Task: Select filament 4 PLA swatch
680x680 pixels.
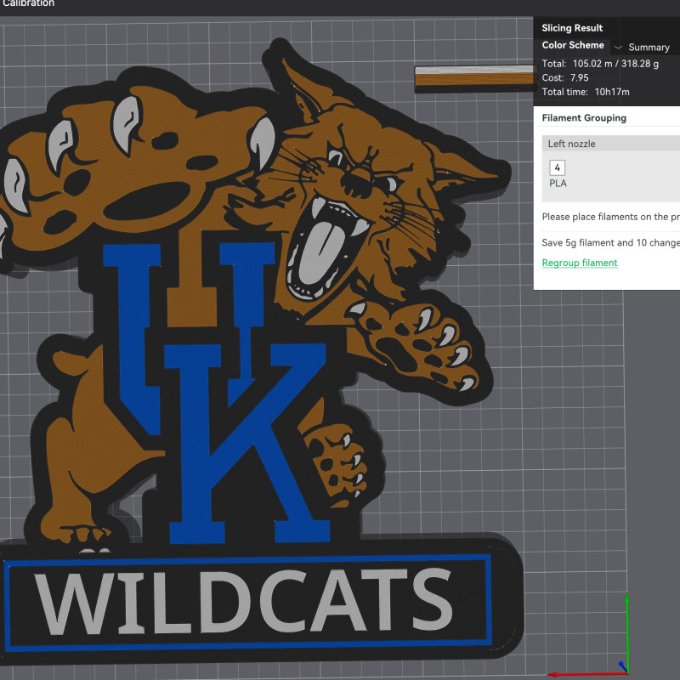Action: 557,167
